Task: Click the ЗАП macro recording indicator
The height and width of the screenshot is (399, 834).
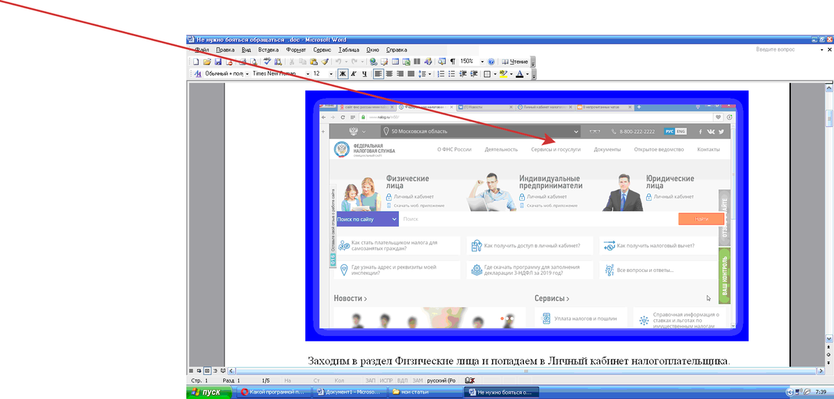Action: [x=371, y=380]
